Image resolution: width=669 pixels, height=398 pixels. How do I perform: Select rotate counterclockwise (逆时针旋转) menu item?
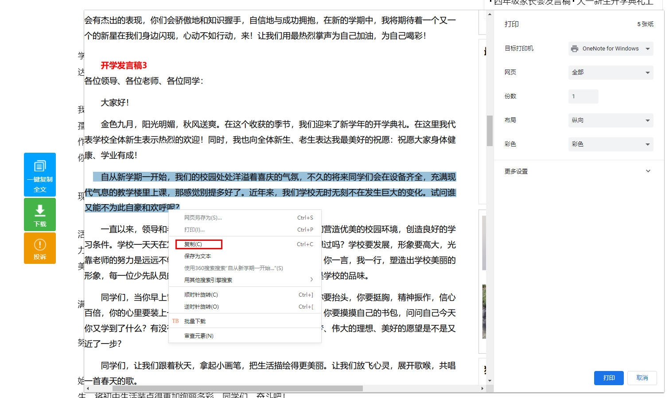245,307
